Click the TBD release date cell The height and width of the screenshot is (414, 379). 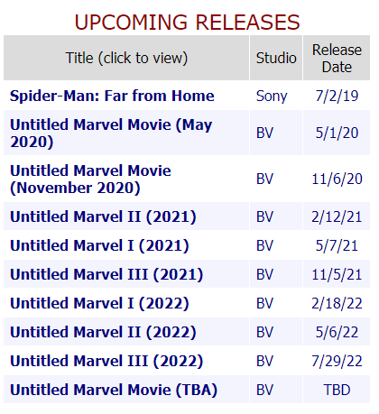pos(337,390)
